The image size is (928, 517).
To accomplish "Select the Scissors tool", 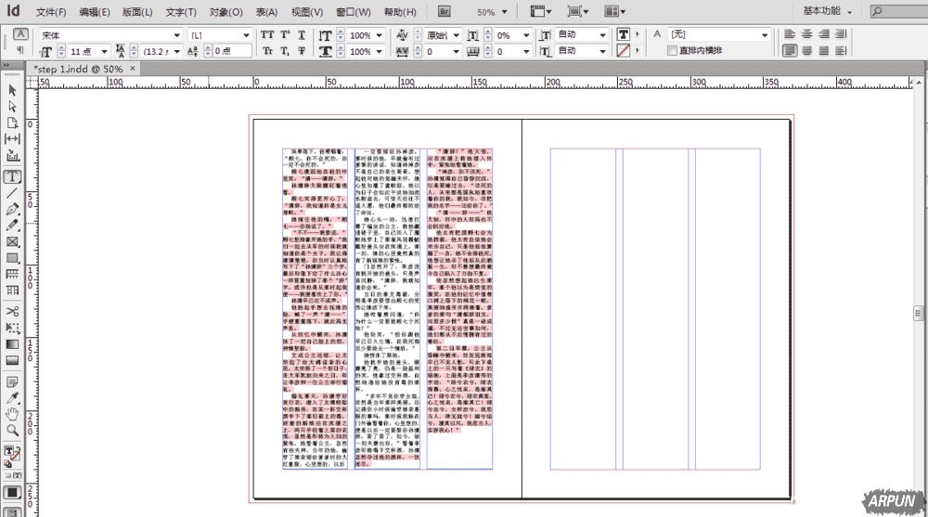I will pos(13,310).
